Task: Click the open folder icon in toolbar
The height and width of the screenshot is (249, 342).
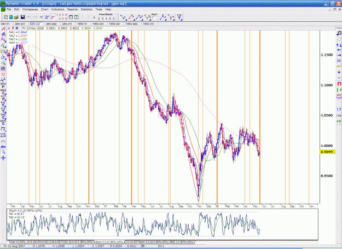Action: point(16,17)
